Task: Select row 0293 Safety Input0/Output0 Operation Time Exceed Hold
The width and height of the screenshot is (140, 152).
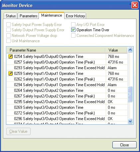Action: point(67,68)
